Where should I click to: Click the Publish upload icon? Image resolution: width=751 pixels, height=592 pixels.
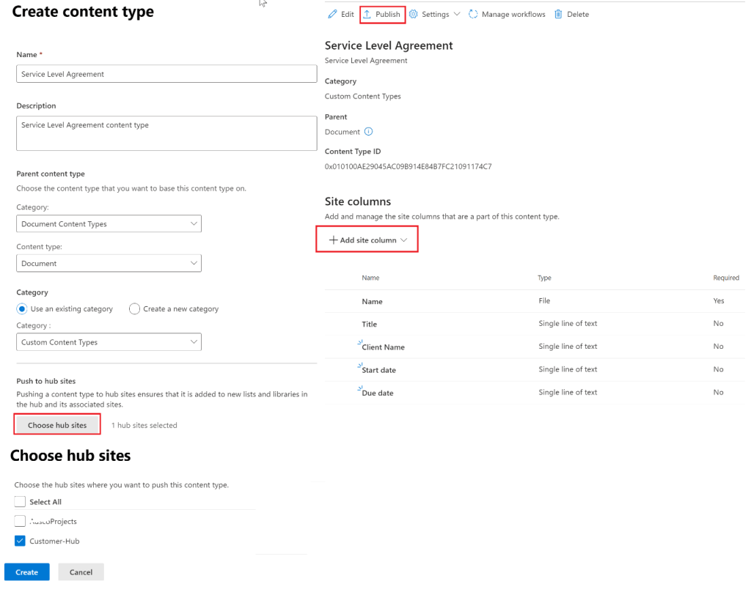367,15
